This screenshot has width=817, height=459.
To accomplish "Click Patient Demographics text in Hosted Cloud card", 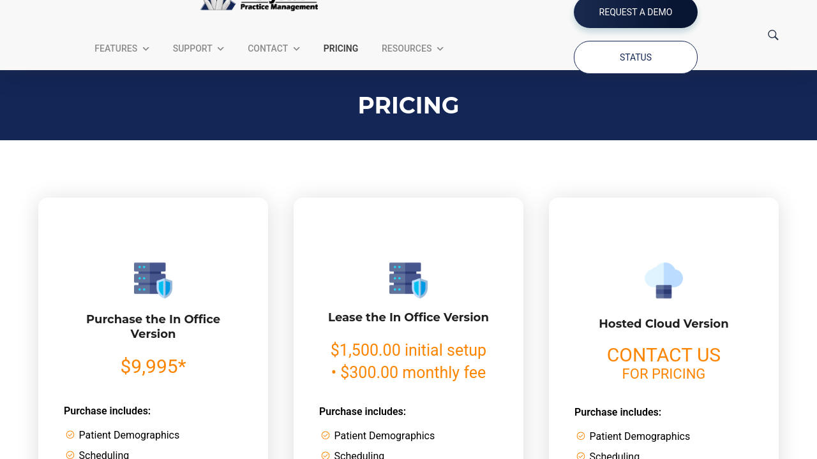I will point(640,436).
